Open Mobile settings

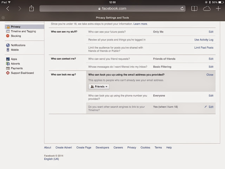pos(15,50)
